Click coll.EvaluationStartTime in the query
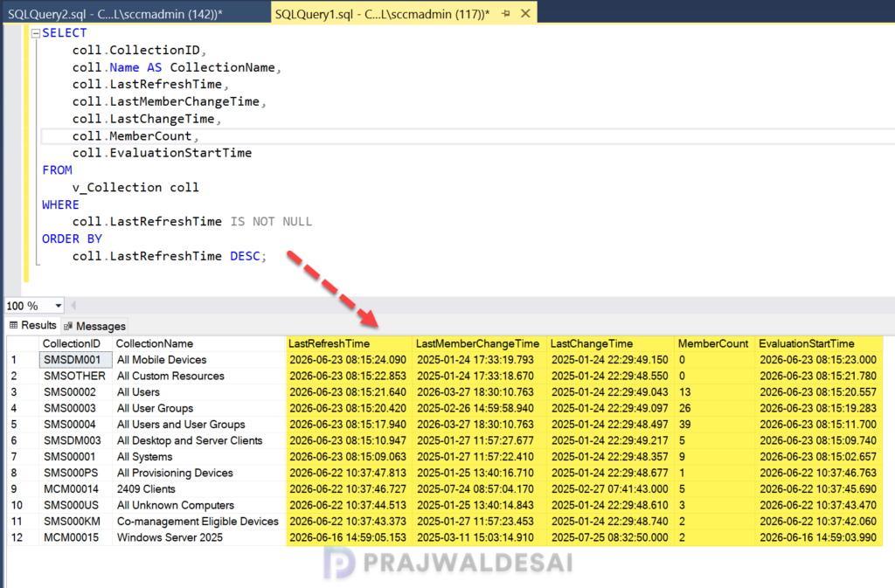This screenshot has height=588, width=895. [162, 153]
